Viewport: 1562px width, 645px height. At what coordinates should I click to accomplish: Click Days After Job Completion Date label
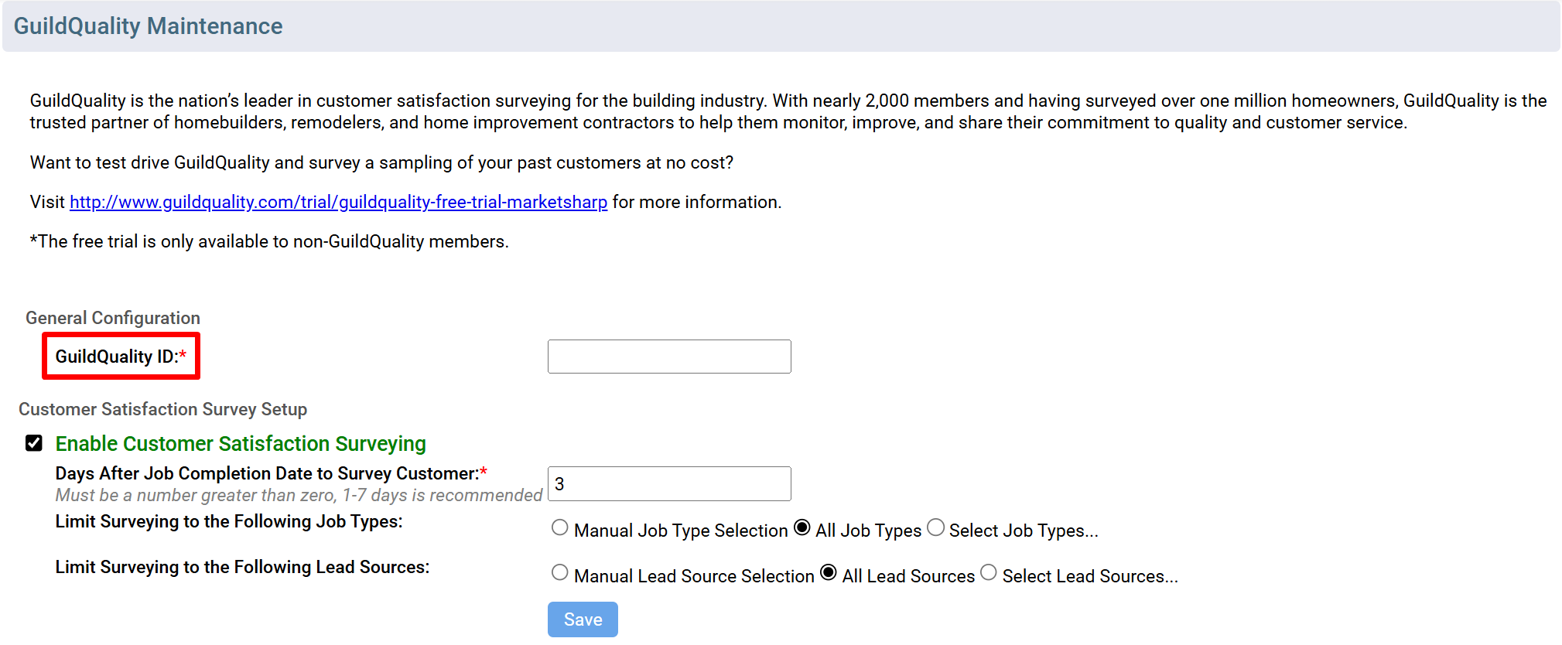click(271, 473)
